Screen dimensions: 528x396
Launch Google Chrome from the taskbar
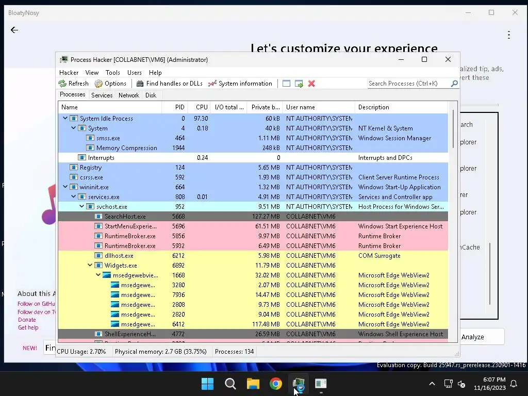pos(276,384)
